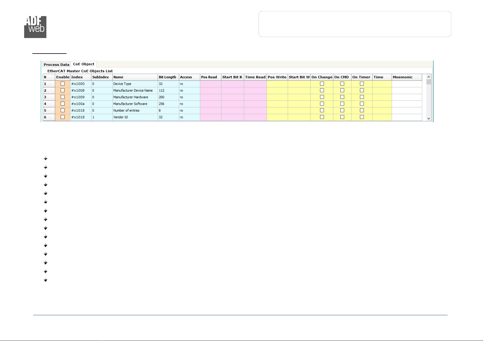Select row number 3 header

pyautogui.click(x=49, y=97)
